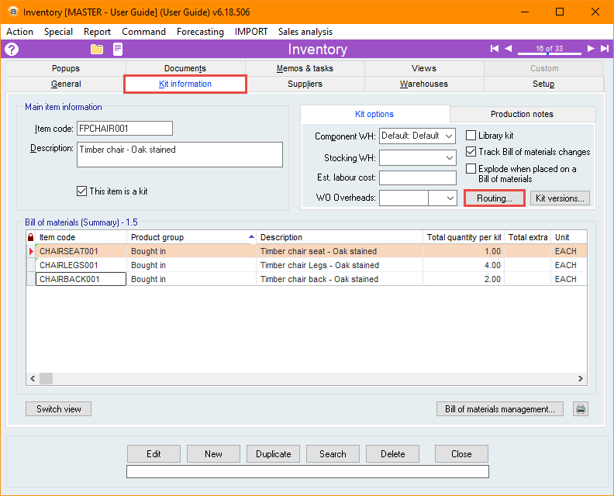This screenshot has width=614, height=496.
Task: Open the yellow folder icon in header
Action: click(97, 50)
